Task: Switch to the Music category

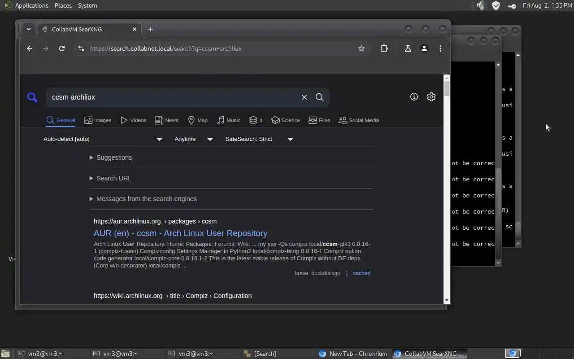Action: (229, 120)
